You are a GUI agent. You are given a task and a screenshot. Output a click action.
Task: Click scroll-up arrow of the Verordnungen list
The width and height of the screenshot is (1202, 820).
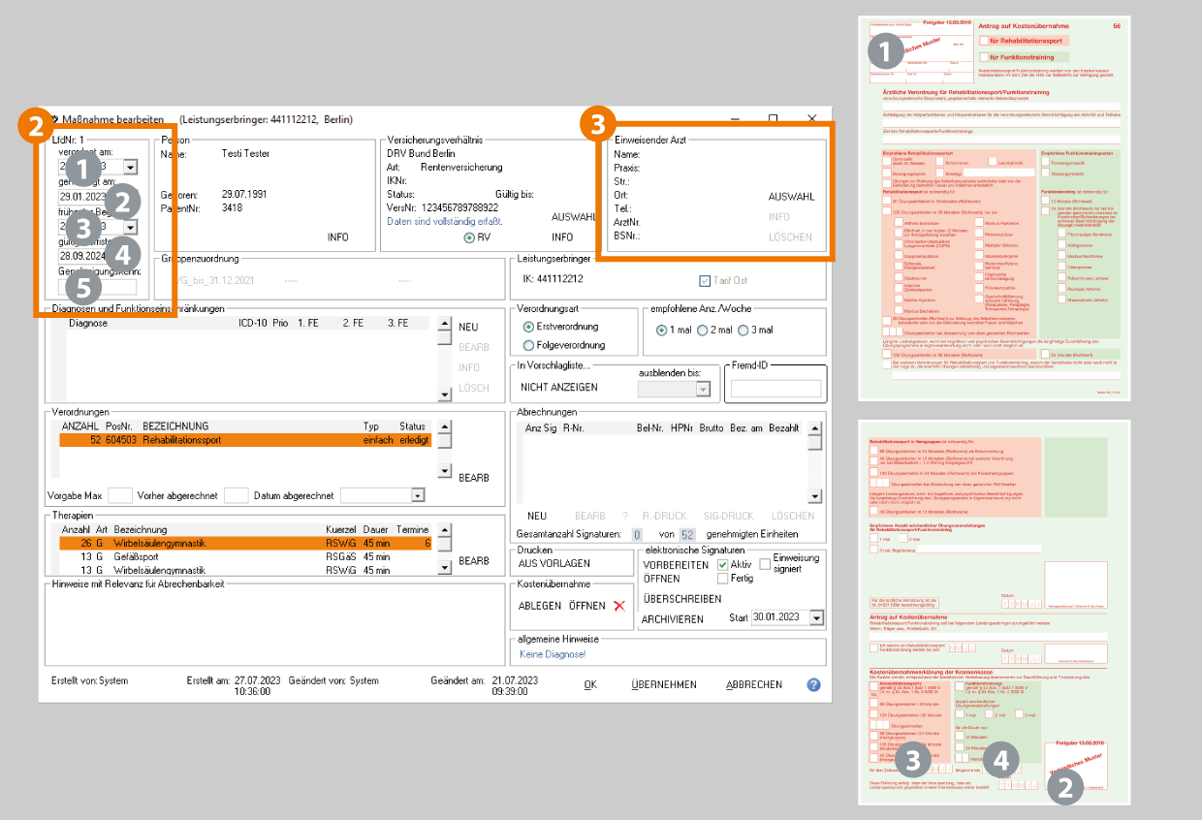[x=445, y=427]
